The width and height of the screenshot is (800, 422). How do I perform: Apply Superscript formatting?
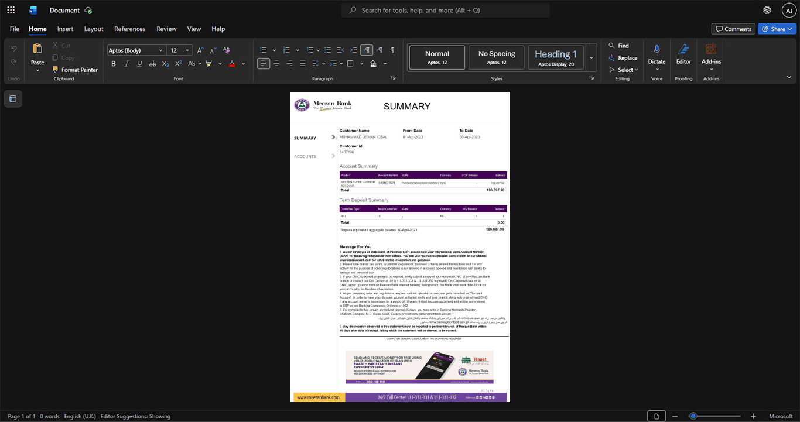[x=179, y=63]
